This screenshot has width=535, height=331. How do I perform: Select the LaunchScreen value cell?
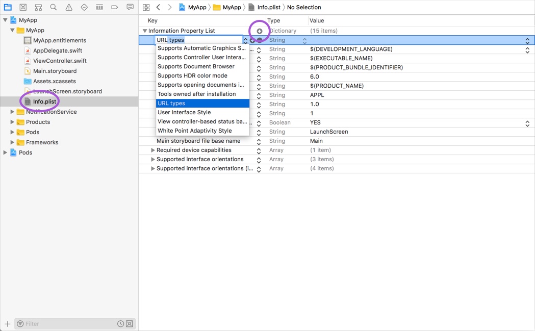point(329,132)
